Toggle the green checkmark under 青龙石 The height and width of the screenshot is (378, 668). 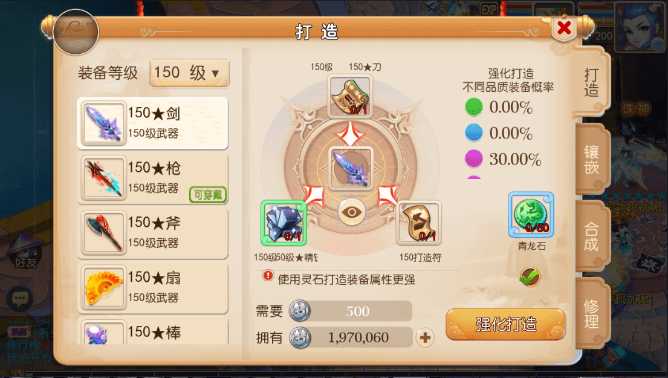530,277
